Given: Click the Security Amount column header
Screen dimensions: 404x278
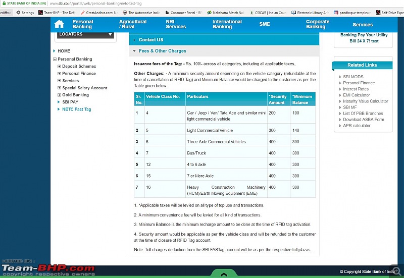Looking at the screenshot, I should (279, 99).
